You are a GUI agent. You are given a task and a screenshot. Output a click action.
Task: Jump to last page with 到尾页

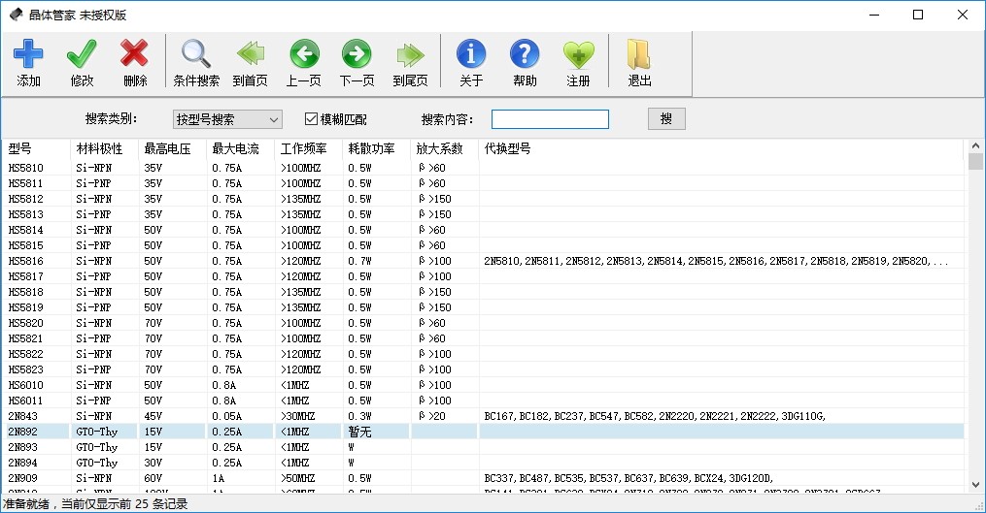coord(411,54)
